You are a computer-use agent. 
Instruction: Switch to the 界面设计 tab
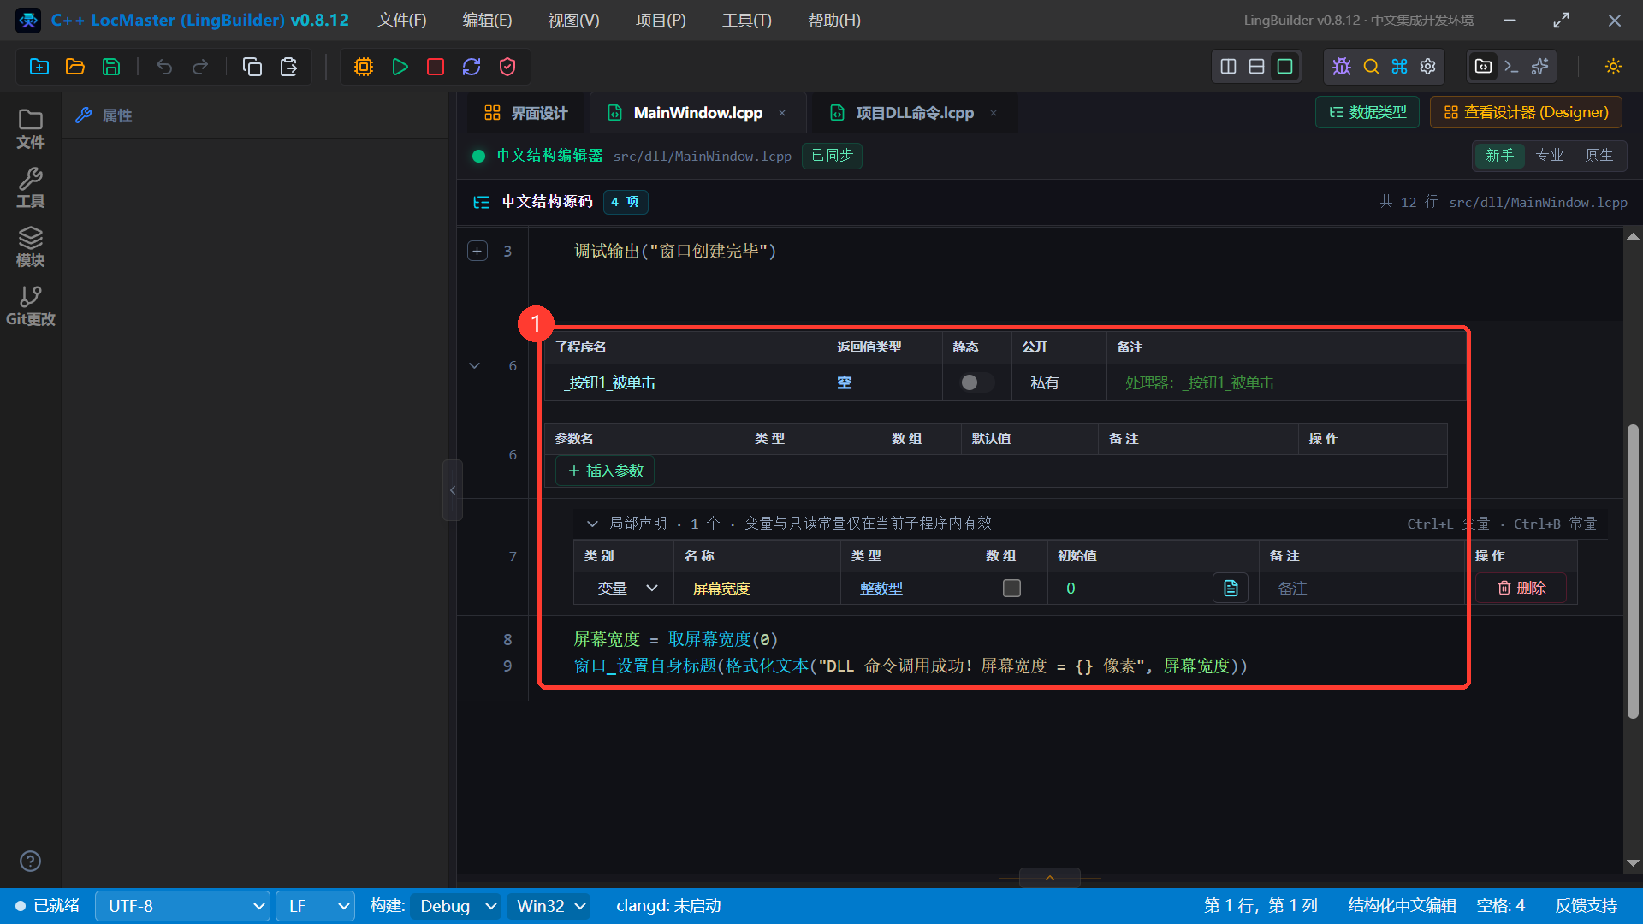[x=526, y=113]
